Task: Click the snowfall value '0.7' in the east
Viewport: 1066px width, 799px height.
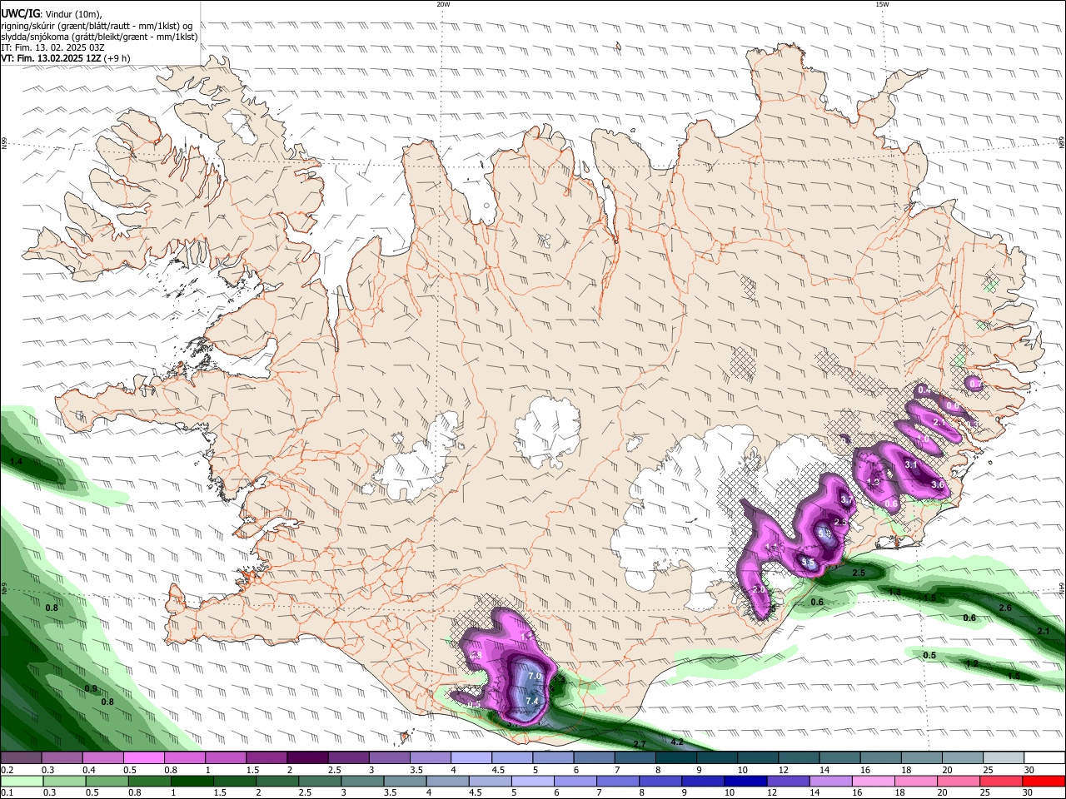Action: (974, 384)
